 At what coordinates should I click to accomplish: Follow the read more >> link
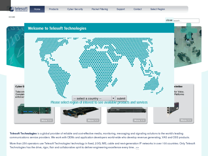coord(137,147)
